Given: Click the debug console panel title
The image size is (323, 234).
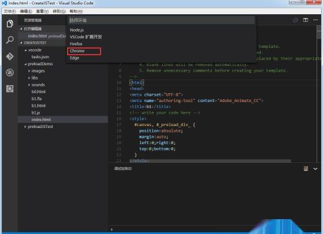Looking at the screenshot, I should [123, 169].
